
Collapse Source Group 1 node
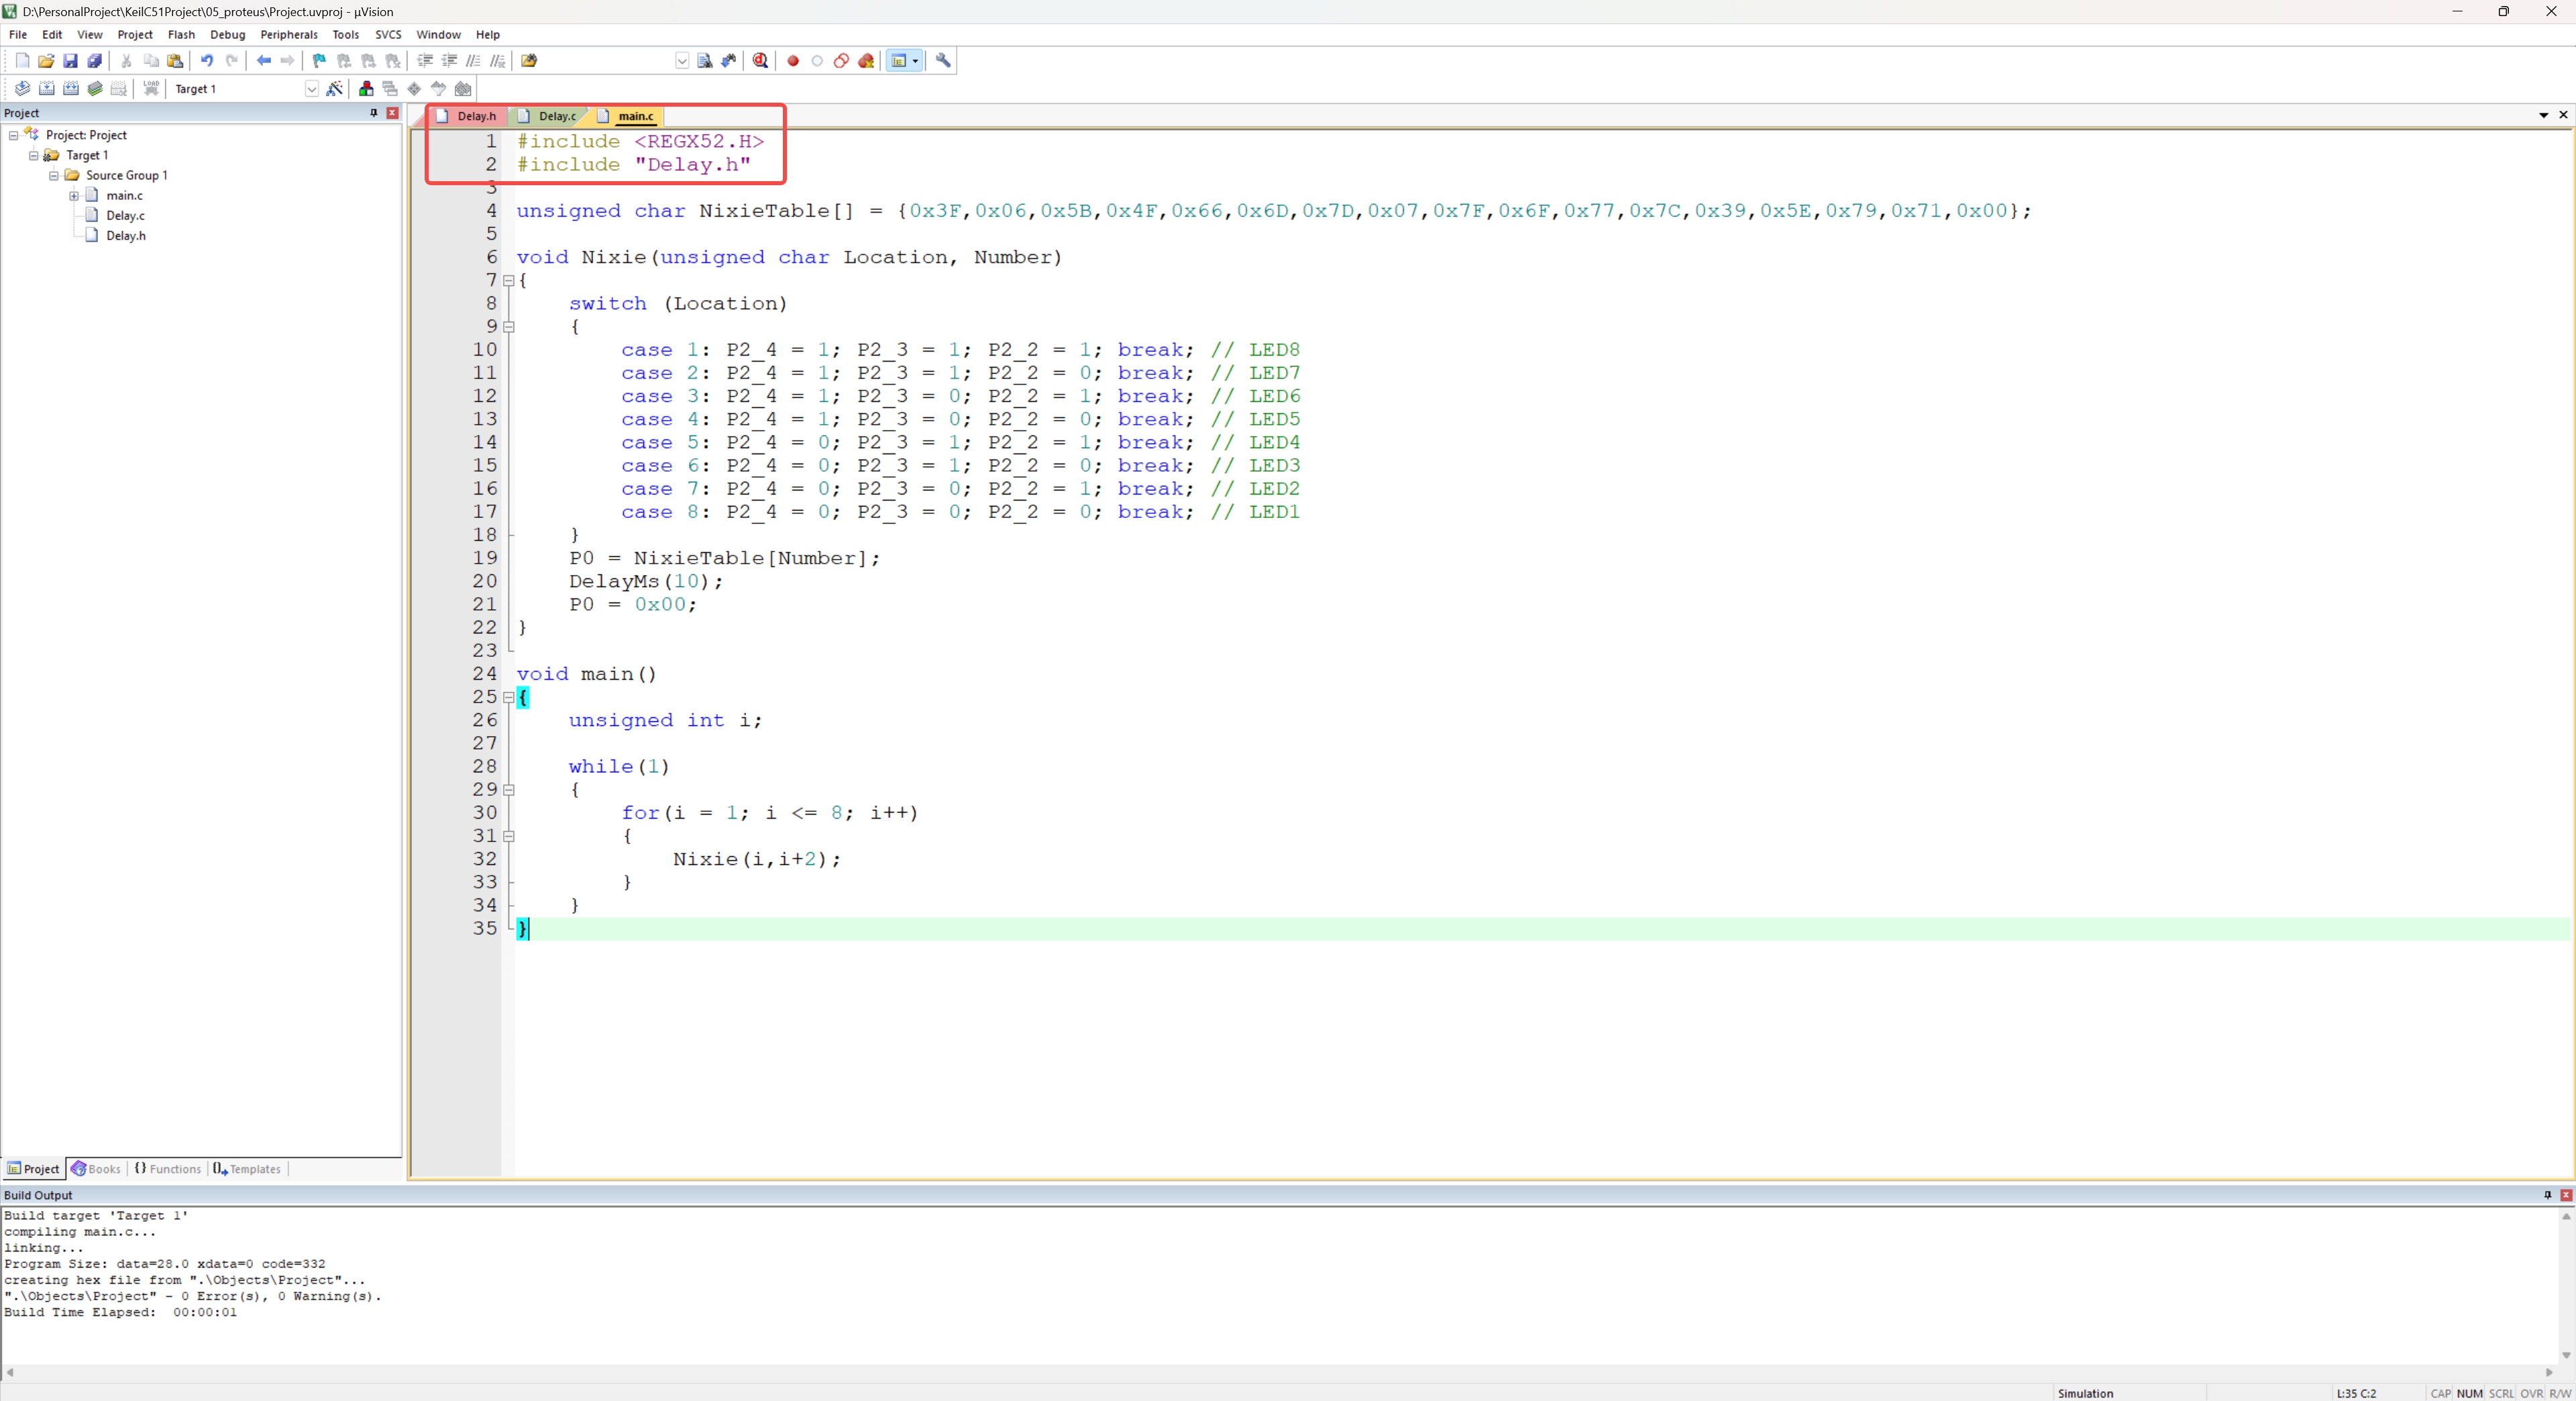click(54, 175)
